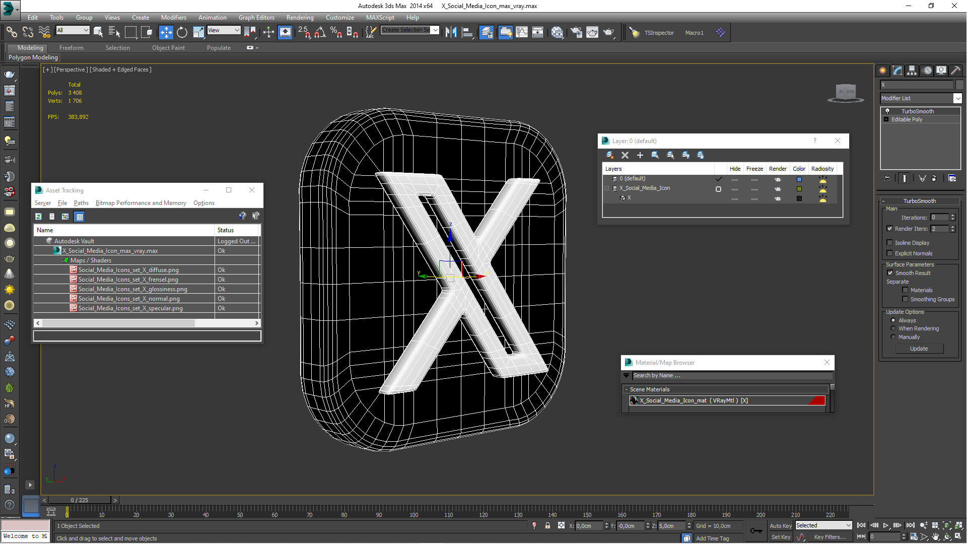Image resolution: width=967 pixels, height=544 pixels.
Task: Open the Motion command panel tab
Action: pos(927,71)
